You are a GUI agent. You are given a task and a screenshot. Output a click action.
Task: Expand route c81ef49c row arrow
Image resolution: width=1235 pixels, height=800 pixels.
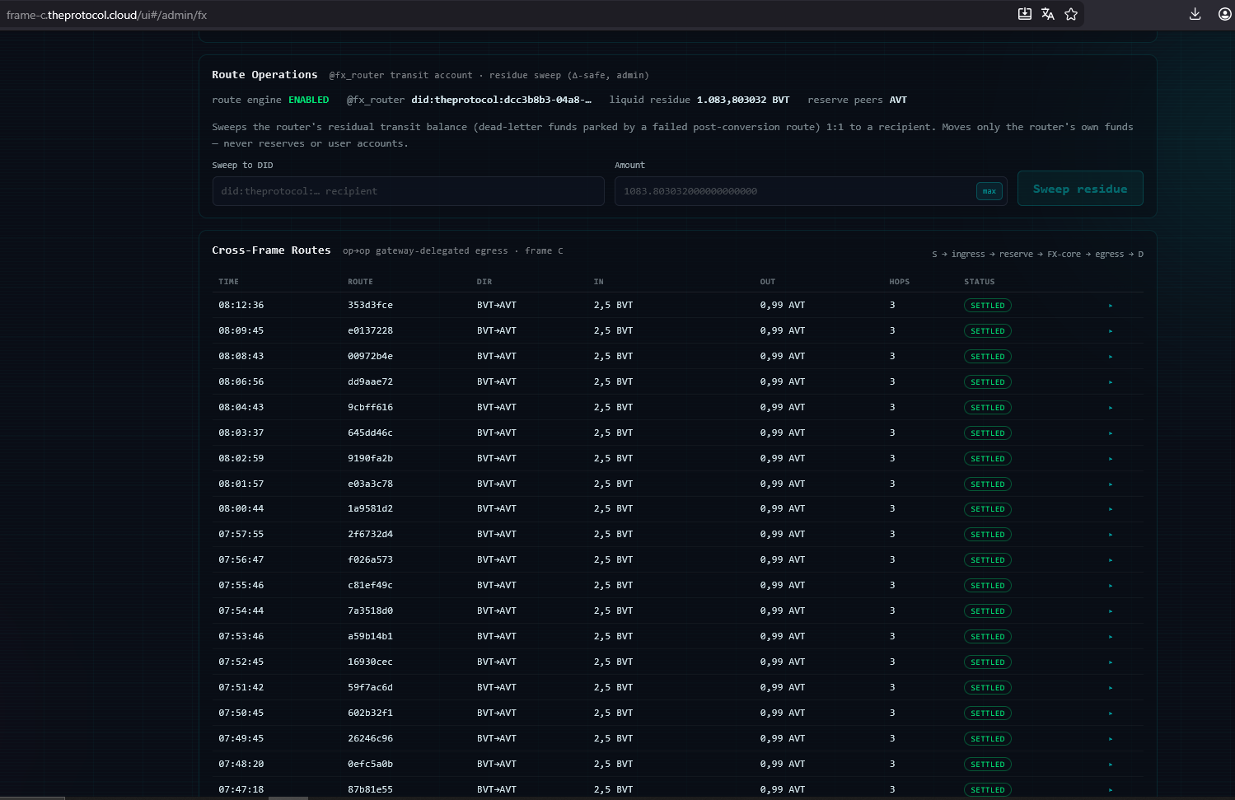point(1111,586)
